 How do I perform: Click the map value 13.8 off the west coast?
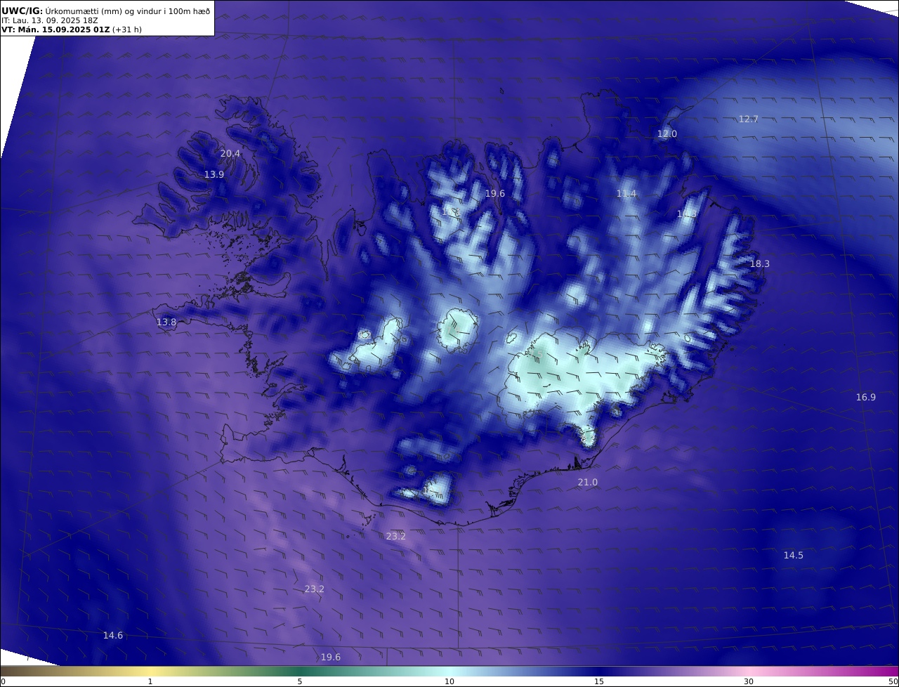click(x=166, y=322)
